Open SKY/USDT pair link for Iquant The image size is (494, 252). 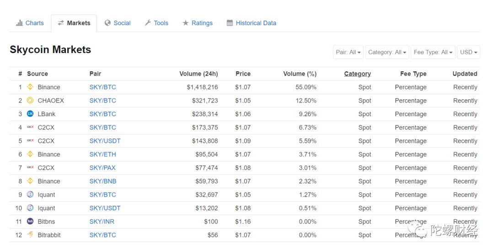coord(105,208)
